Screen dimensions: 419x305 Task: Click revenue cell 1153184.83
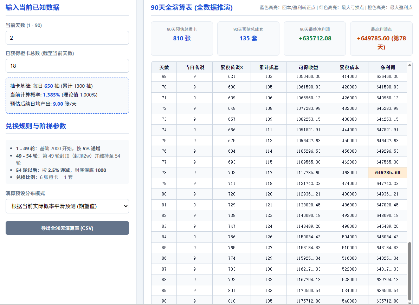308,248
